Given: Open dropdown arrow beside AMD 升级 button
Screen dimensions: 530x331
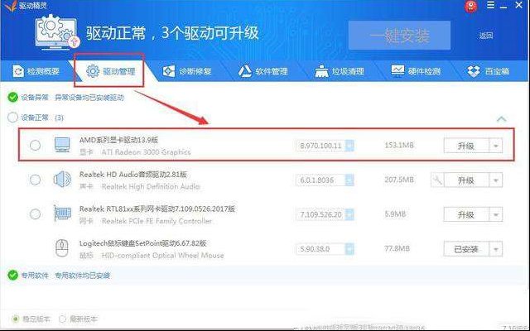Looking at the screenshot, I should click(x=496, y=146).
